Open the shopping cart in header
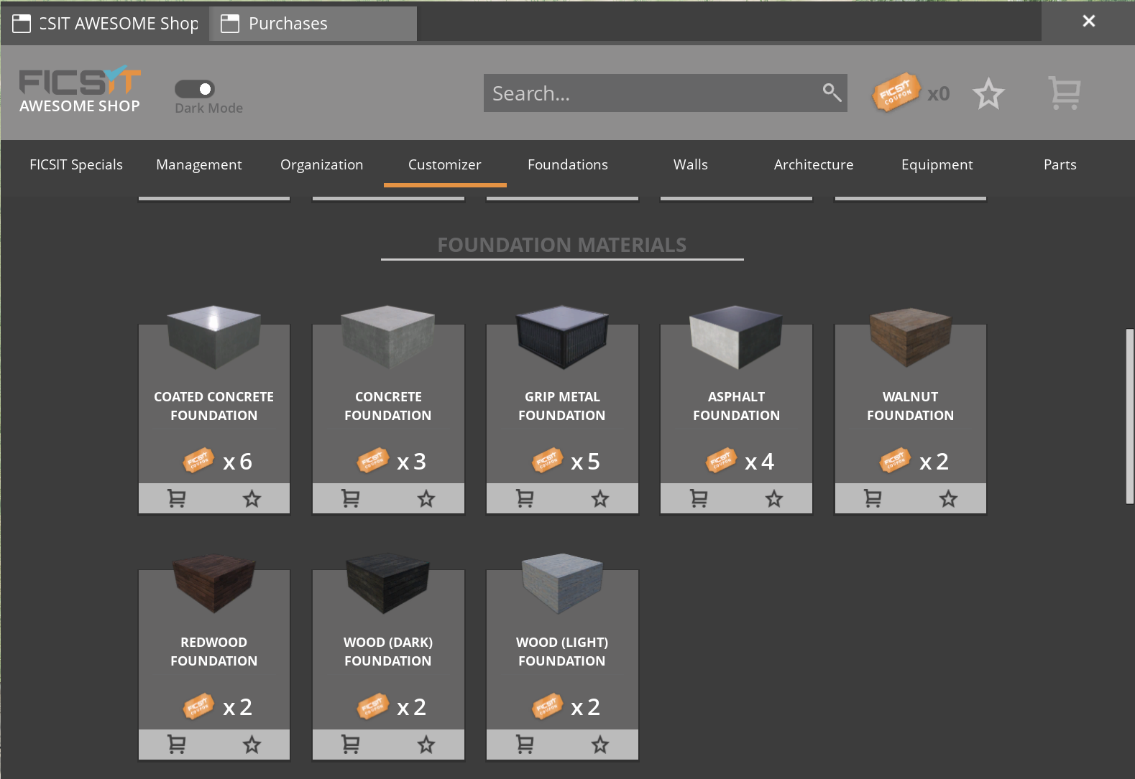The width and height of the screenshot is (1135, 779). click(x=1065, y=93)
